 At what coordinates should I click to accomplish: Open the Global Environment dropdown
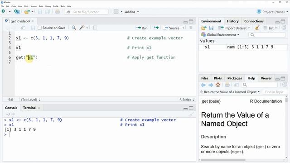click(x=220, y=35)
